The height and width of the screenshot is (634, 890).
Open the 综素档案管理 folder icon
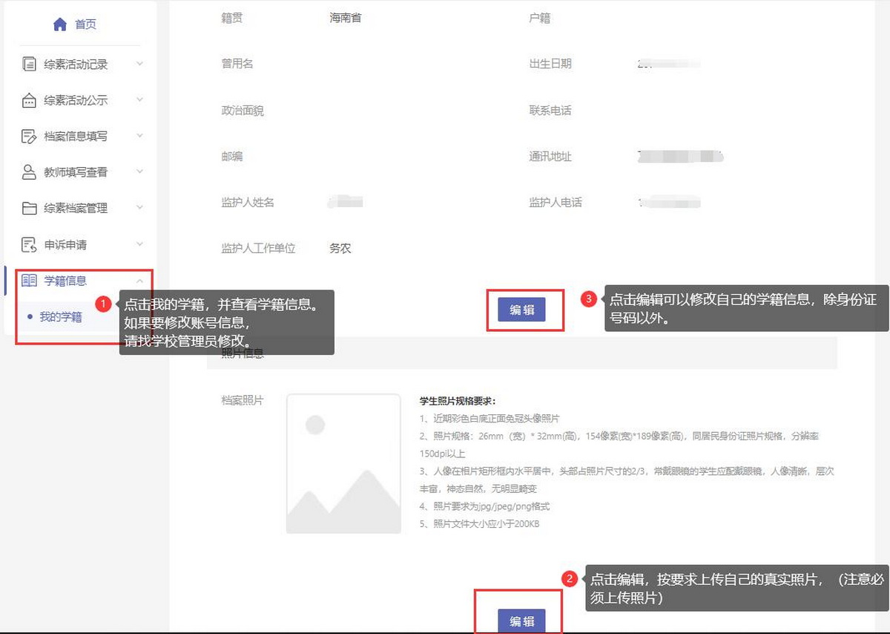click(31, 207)
